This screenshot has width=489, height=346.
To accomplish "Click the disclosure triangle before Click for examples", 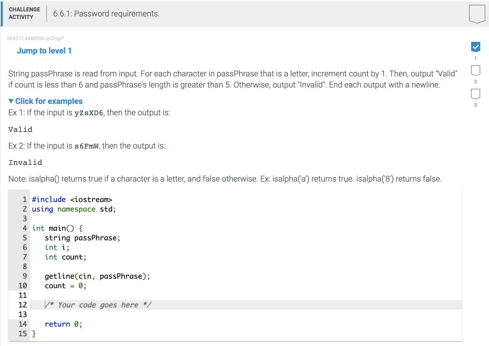I will [11, 101].
